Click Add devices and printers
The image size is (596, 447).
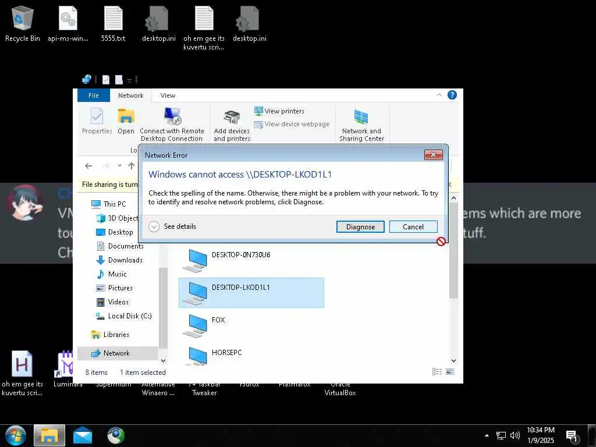point(232,126)
